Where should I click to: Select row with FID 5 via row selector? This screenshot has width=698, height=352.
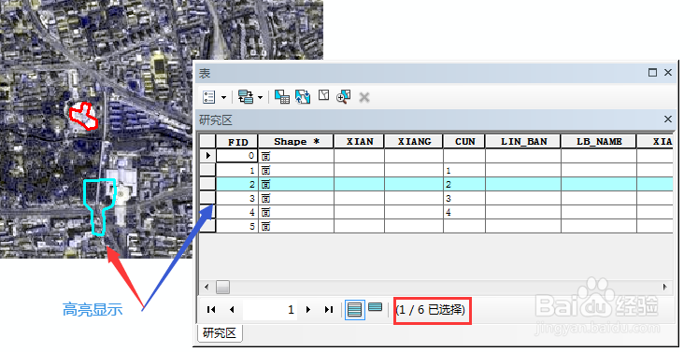tap(207, 226)
